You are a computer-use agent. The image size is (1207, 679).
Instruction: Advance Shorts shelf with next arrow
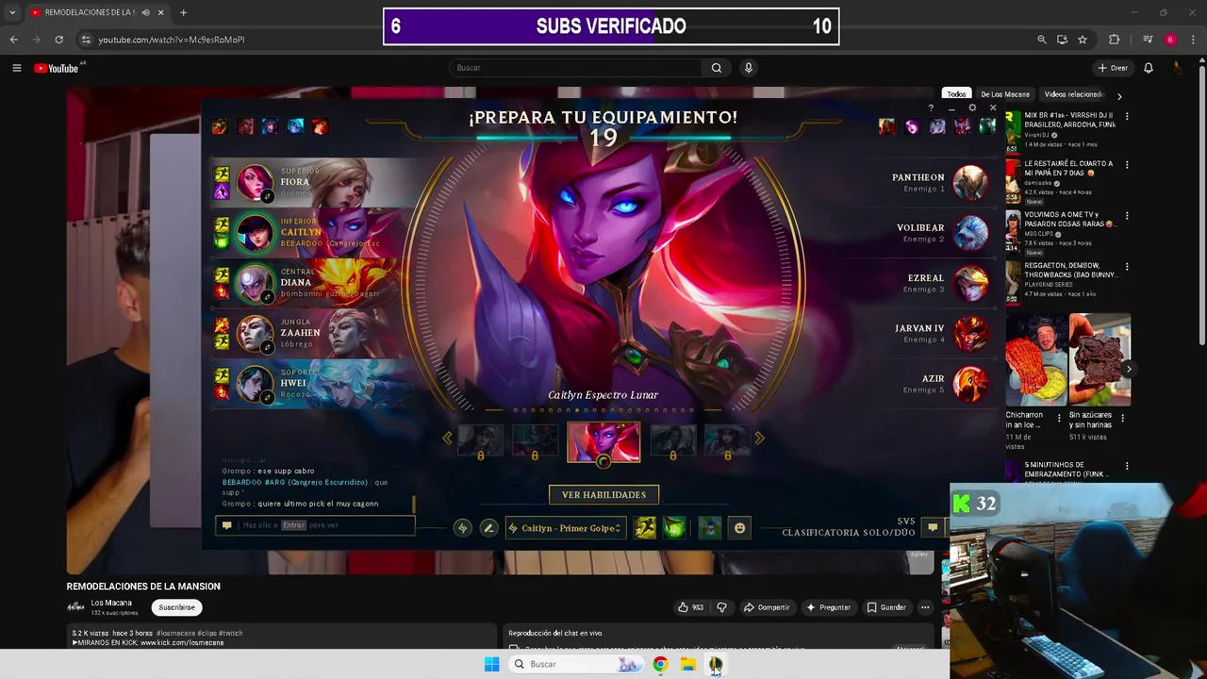(1128, 369)
